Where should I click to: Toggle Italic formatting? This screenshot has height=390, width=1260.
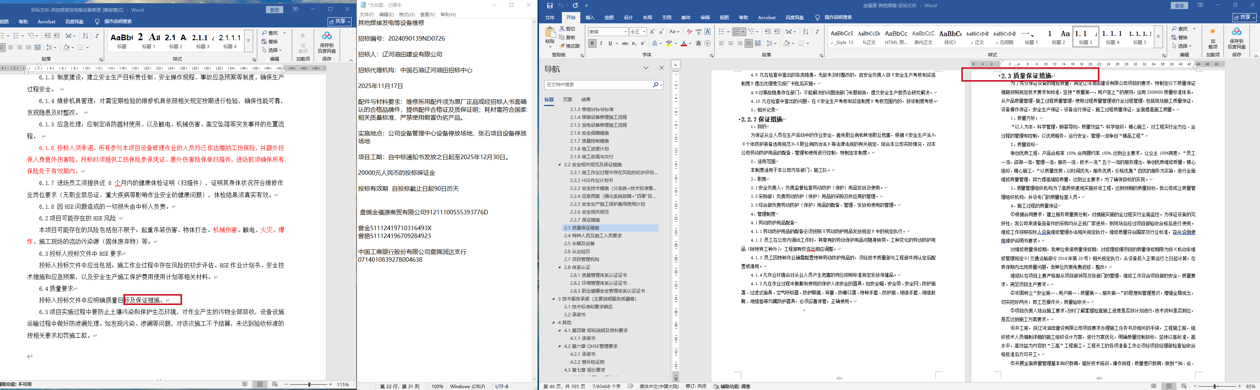(x=601, y=44)
